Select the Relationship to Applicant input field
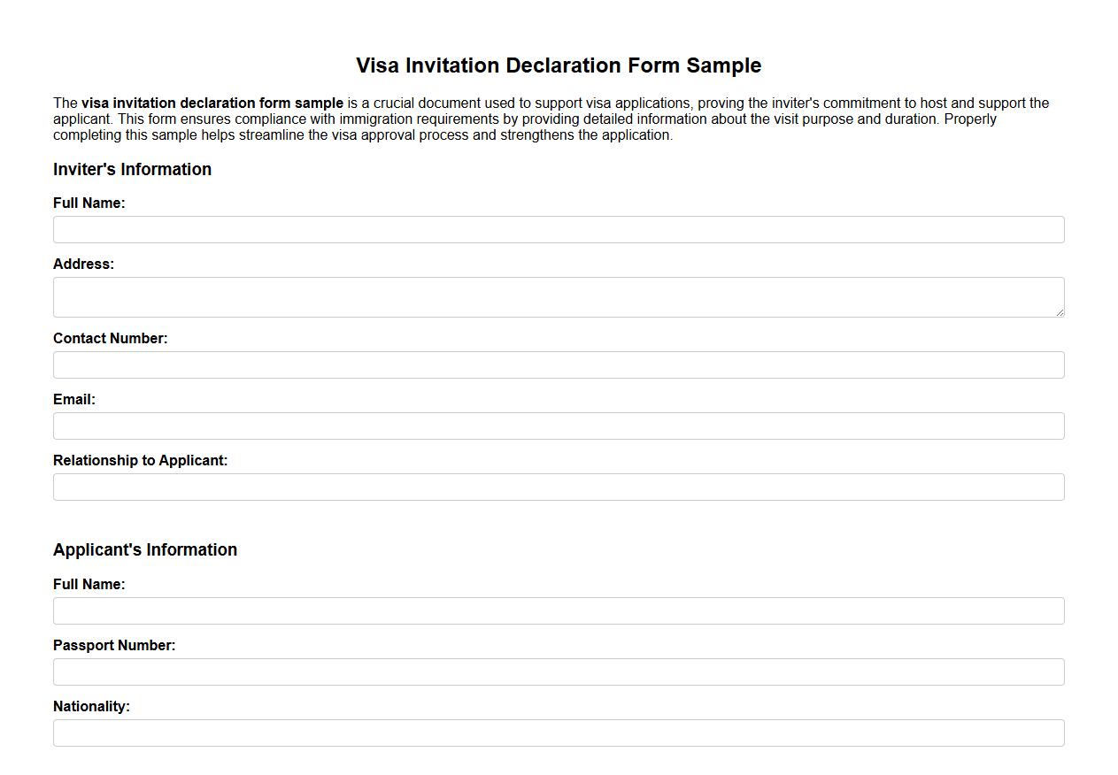Screen dimensions: 1118x775 tap(559, 487)
